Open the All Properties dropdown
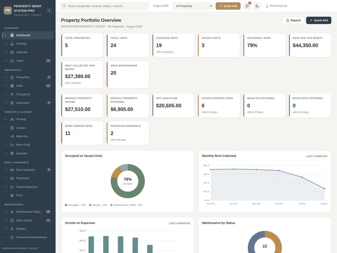The width and height of the screenshot is (337, 253). 193,6
